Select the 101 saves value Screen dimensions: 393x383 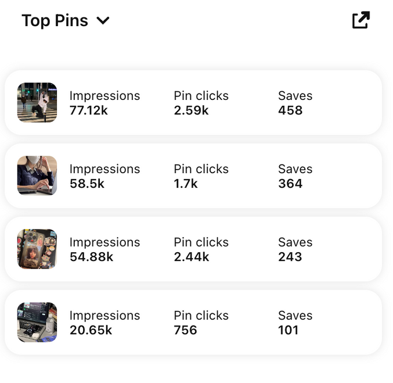click(288, 330)
